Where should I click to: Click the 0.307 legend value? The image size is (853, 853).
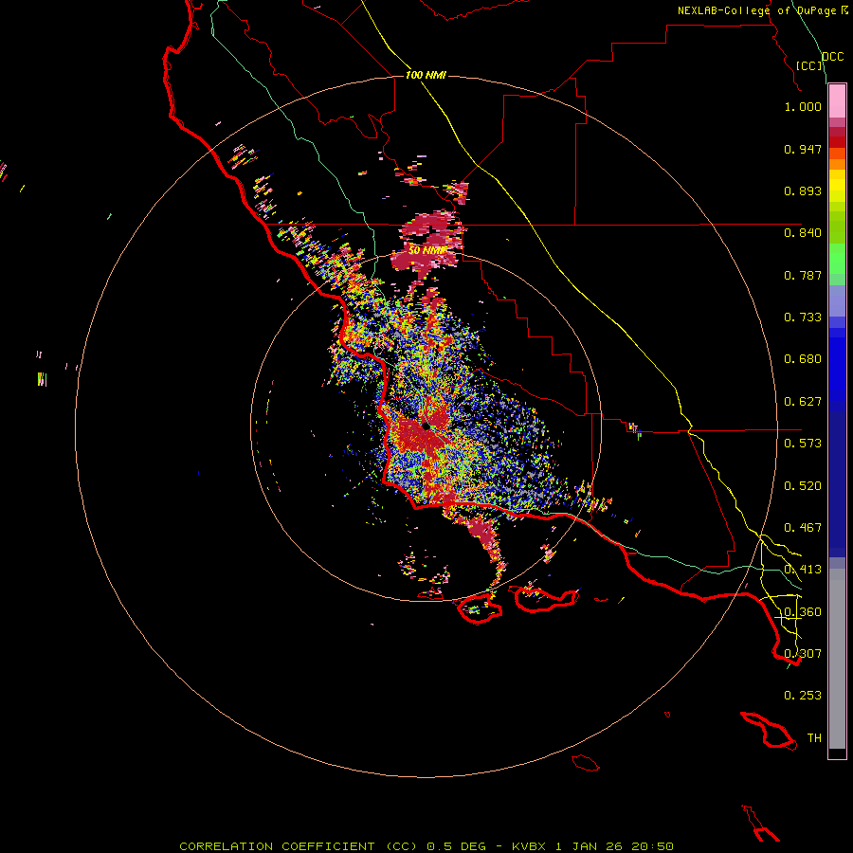803,654
